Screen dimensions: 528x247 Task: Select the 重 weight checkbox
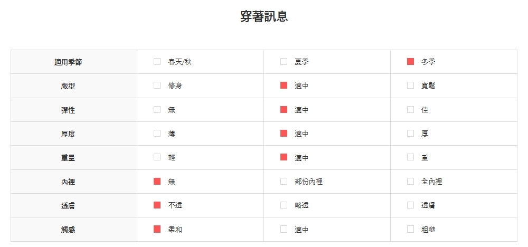(x=410, y=157)
